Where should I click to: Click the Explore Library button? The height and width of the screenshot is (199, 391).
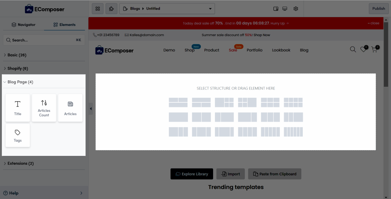coord(192,174)
